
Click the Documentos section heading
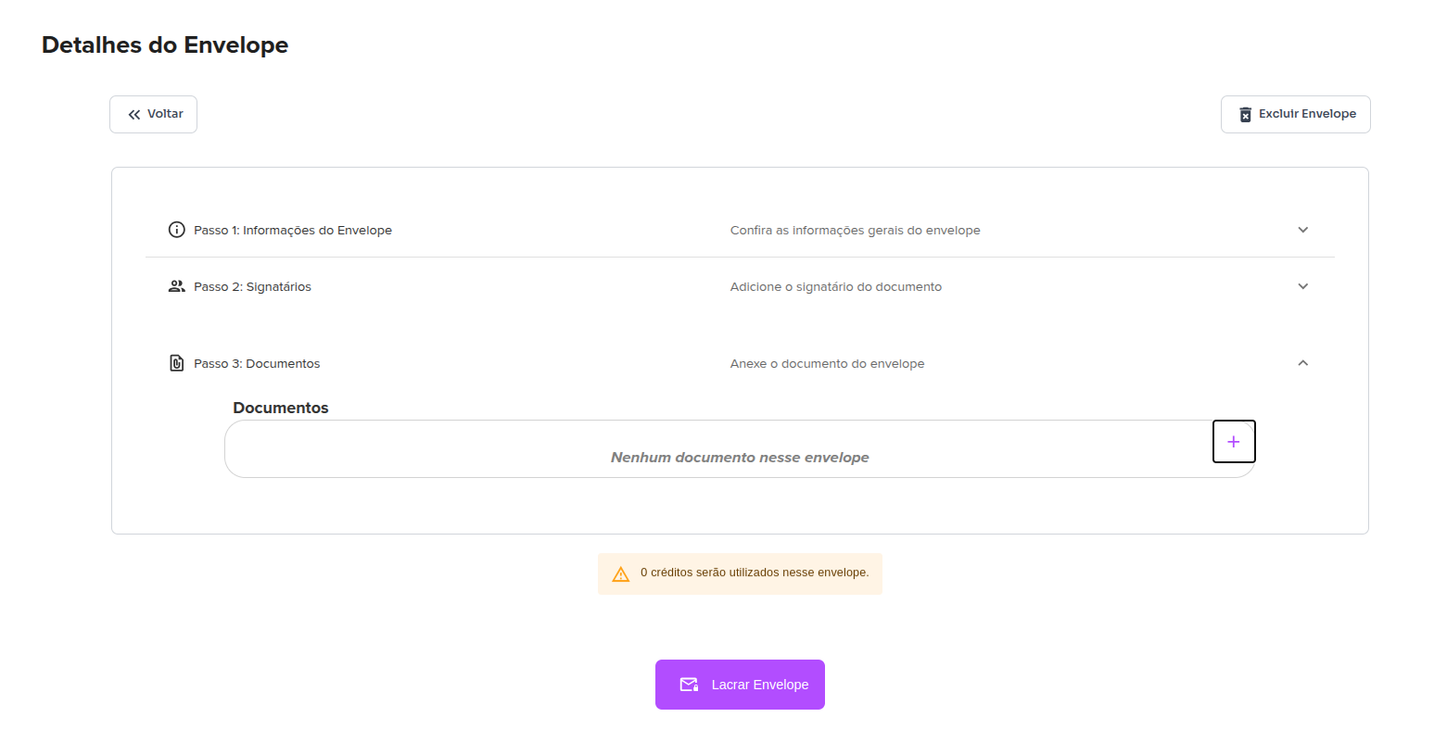point(280,408)
